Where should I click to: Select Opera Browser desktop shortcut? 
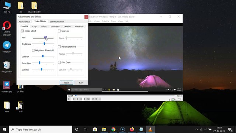pos(7,28)
